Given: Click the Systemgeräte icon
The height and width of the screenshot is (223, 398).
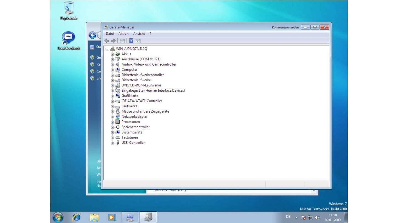Looking at the screenshot, I should pos(118,132).
